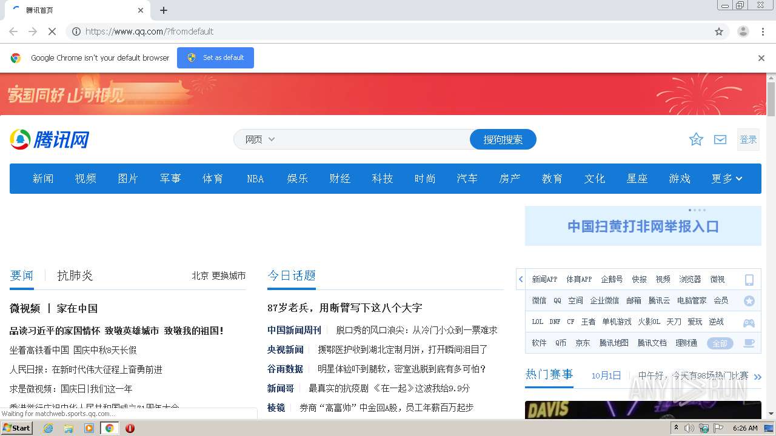Open the 星座 navigation item
The height and width of the screenshot is (436, 776).
point(637,179)
